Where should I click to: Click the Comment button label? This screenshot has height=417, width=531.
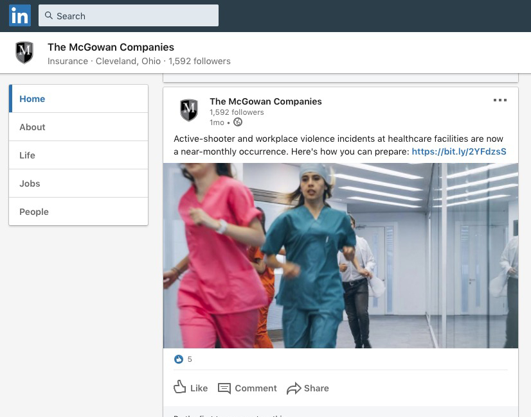[x=256, y=388]
